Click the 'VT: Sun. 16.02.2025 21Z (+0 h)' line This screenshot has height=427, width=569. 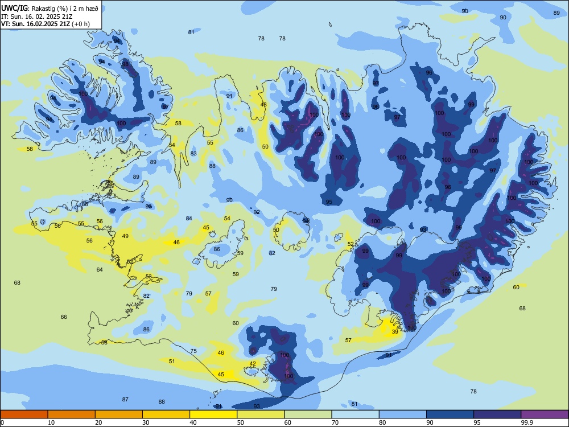click(46, 24)
